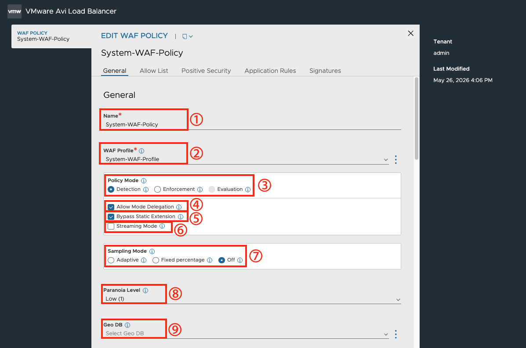Screen dimensions: 526x348
Task: Open the WAF Profile info icon
Action: [141, 151]
